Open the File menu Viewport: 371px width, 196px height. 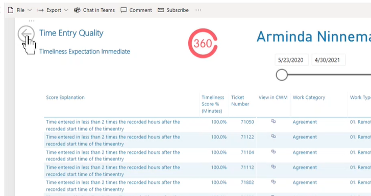(x=20, y=10)
